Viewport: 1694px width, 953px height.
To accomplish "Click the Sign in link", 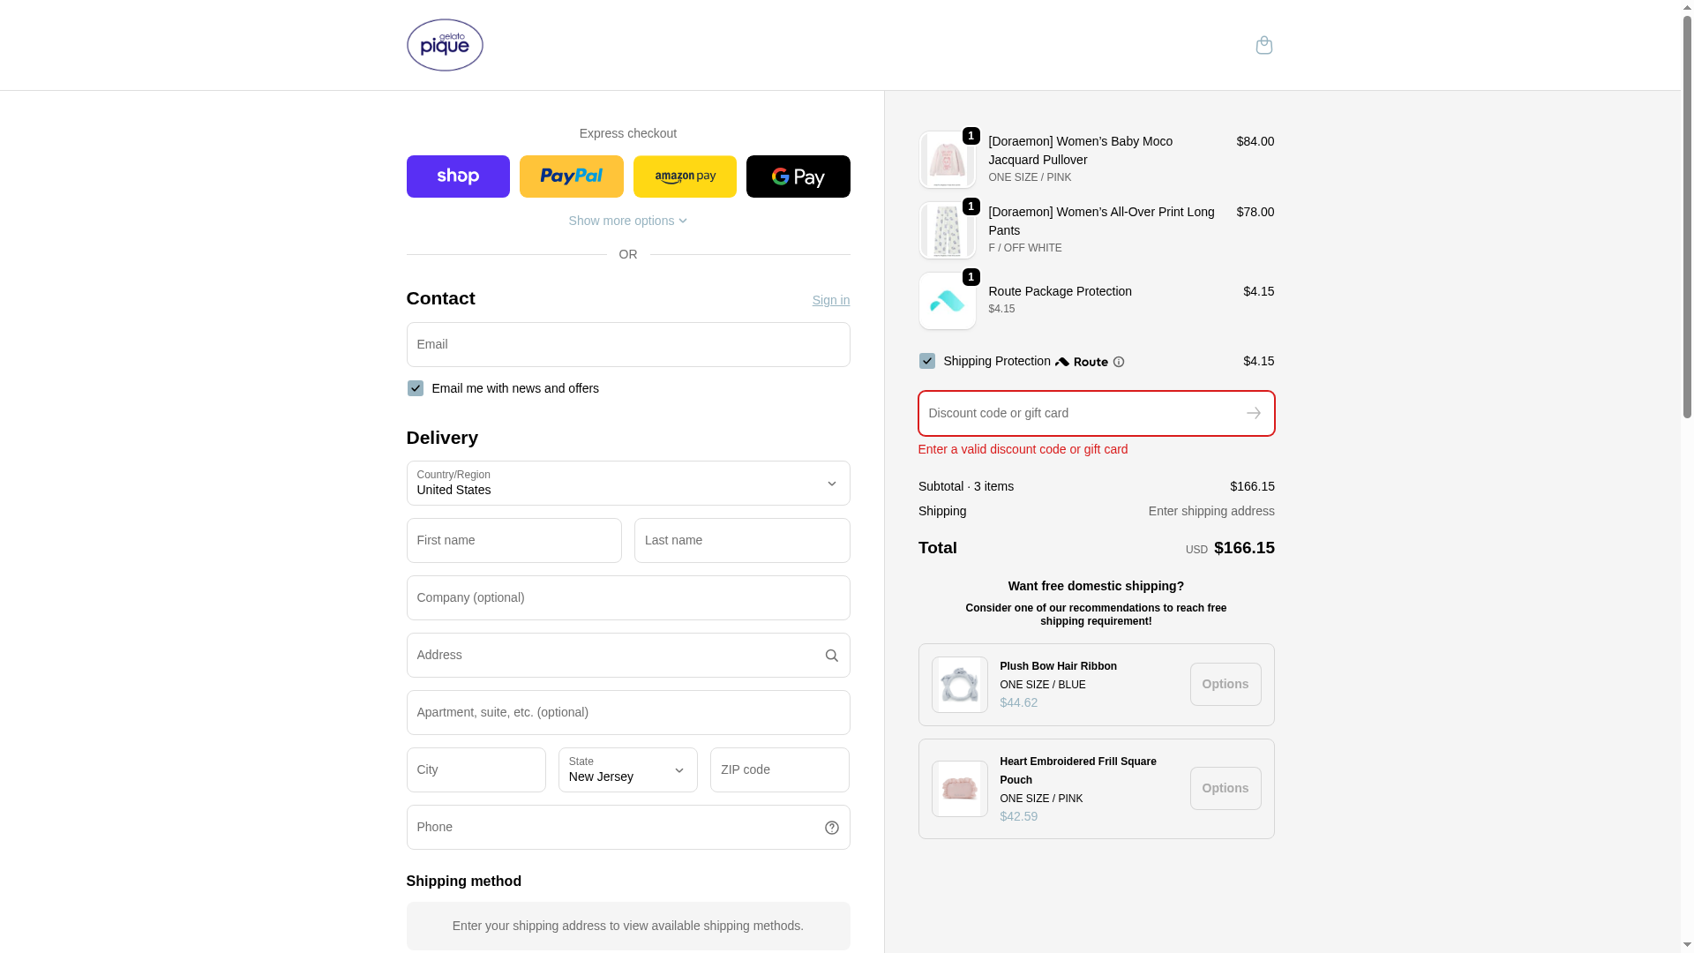I will coord(830,300).
